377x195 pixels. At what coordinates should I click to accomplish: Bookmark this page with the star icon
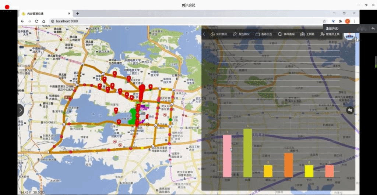[324, 21]
